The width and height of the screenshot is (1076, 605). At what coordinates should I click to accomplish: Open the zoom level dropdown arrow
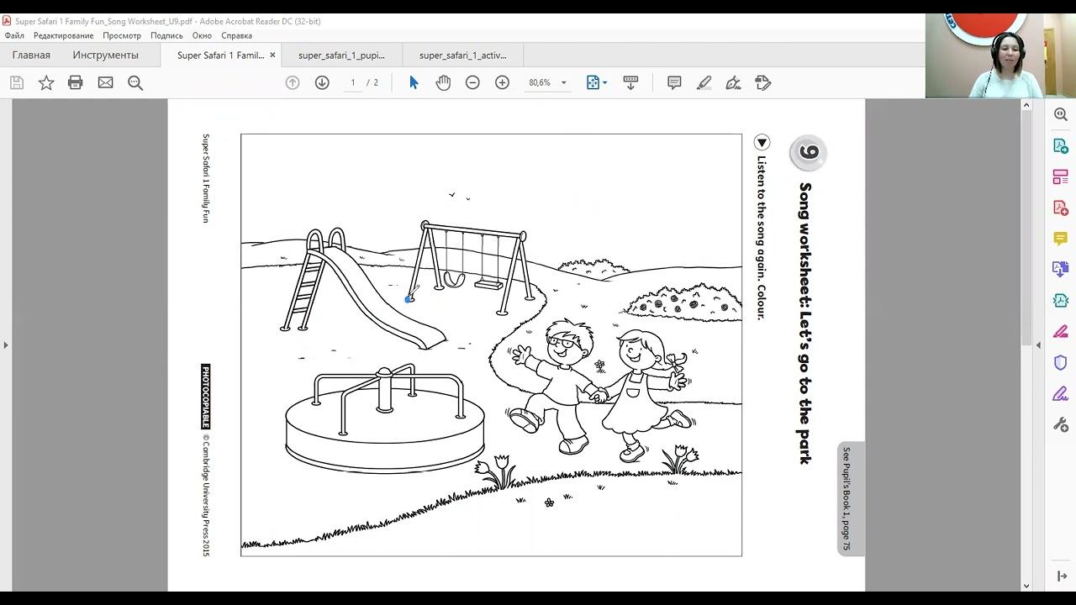click(x=564, y=82)
